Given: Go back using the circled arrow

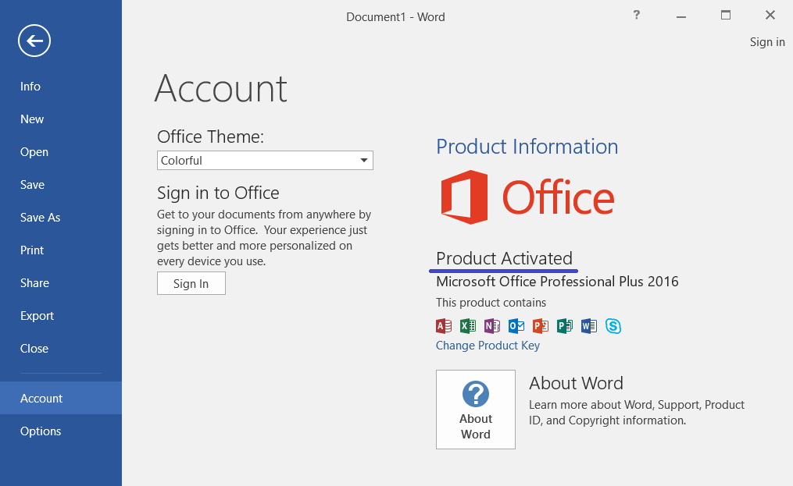Looking at the screenshot, I should 34,41.
